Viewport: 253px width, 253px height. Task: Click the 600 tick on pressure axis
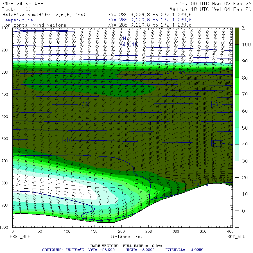click(5, 139)
